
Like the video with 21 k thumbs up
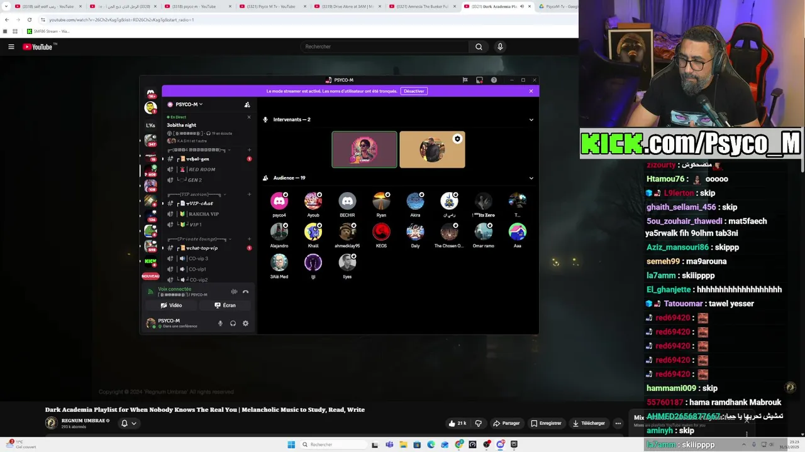pyautogui.click(x=458, y=424)
